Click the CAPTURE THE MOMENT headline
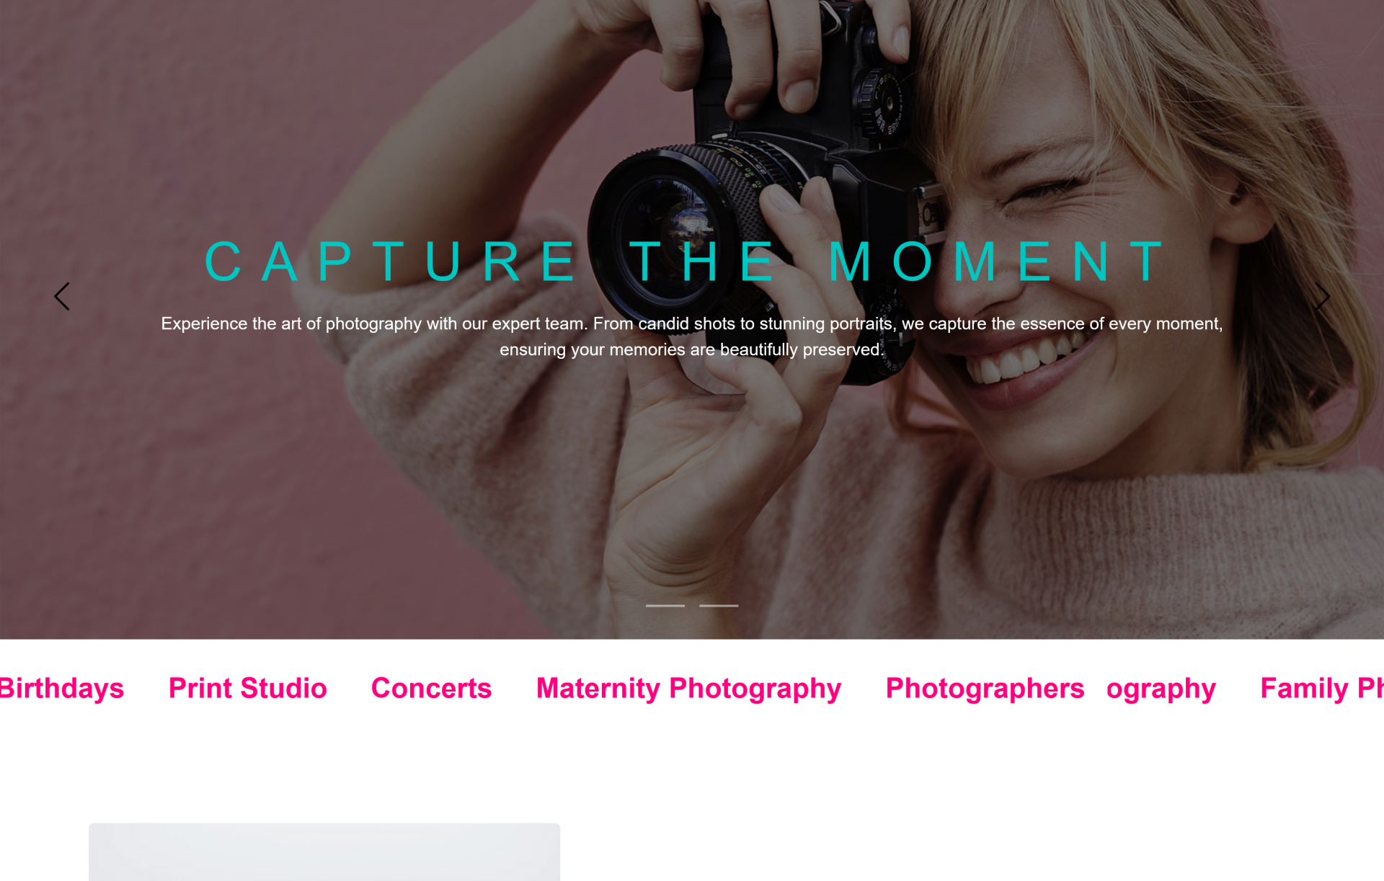The image size is (1384, 881). [685, 261]
